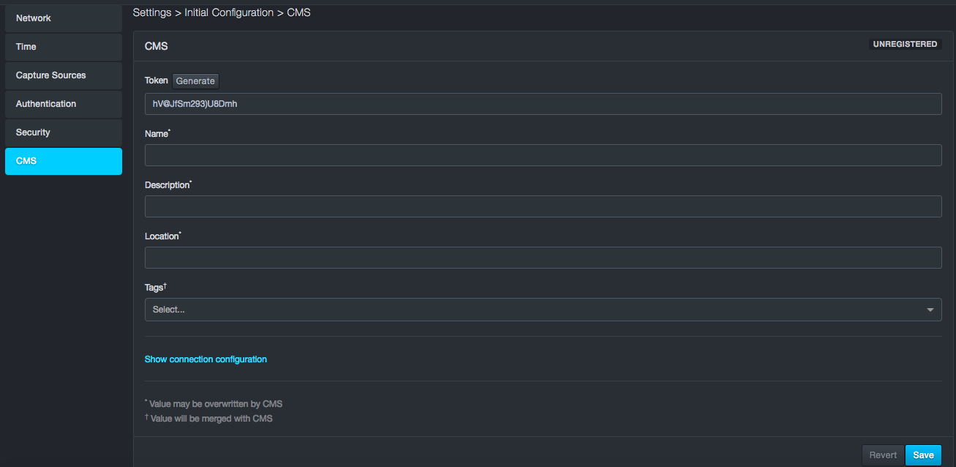This screenshot has width=956, height=467.
Task: Click the UNREGISTERED status badge
Action: pyautogui.click(x=905, y=45)
